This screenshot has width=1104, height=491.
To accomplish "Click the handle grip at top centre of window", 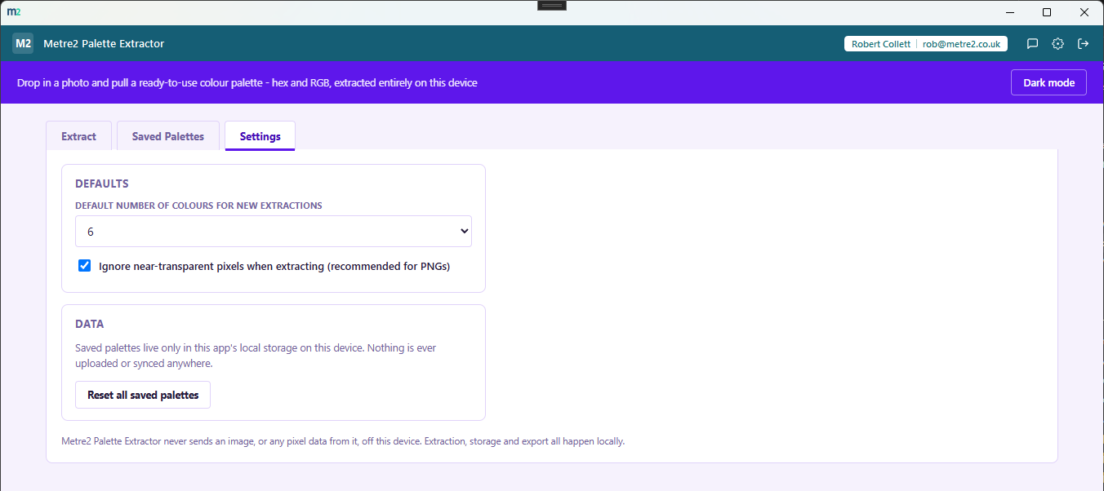I will (x=552, y=5).
